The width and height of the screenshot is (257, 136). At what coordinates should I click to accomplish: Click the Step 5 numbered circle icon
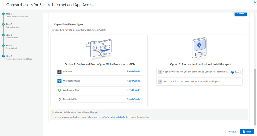tap(3, 56)
